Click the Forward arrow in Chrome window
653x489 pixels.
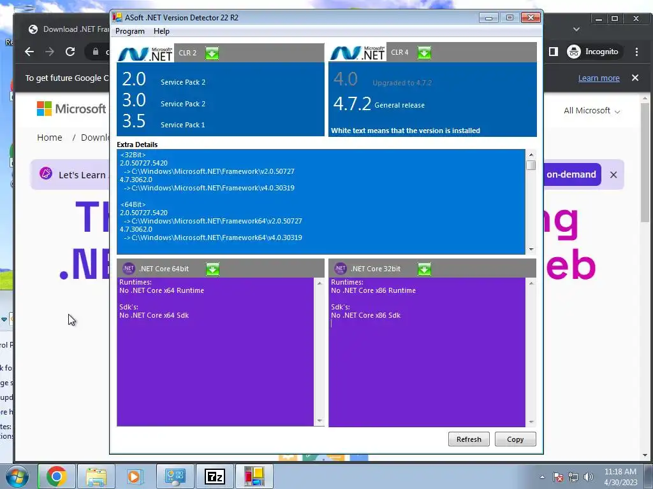click(x=50, y=52)
